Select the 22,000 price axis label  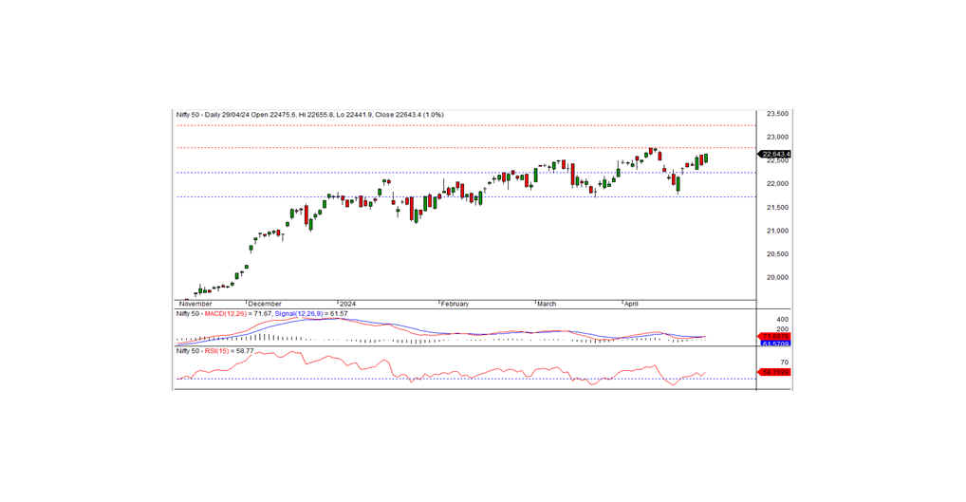tap(777, 183)
